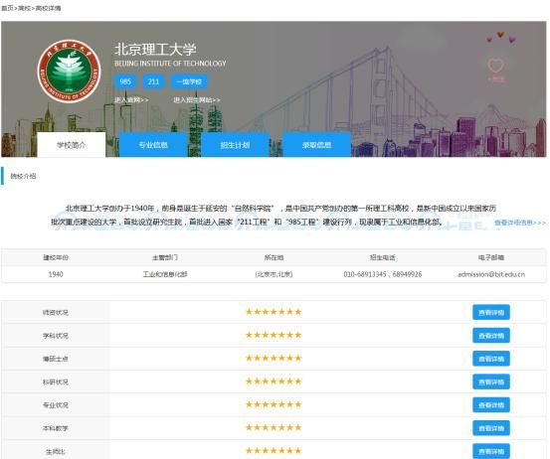The width and height of the screenshot is (550, 459).
Task: Click the phone number 010-68913345 cell
Action: click(382, 274)
